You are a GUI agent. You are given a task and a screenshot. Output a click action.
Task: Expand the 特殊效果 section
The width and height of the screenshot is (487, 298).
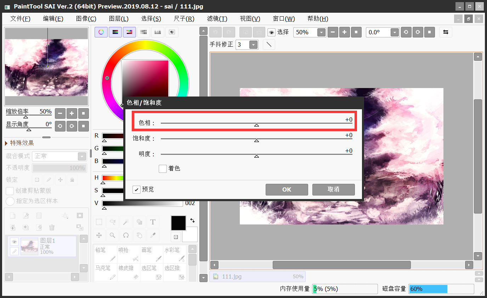click(x=20, y=143)
